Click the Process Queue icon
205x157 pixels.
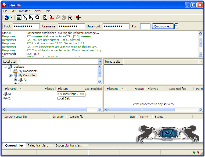(x=51, y=18)
